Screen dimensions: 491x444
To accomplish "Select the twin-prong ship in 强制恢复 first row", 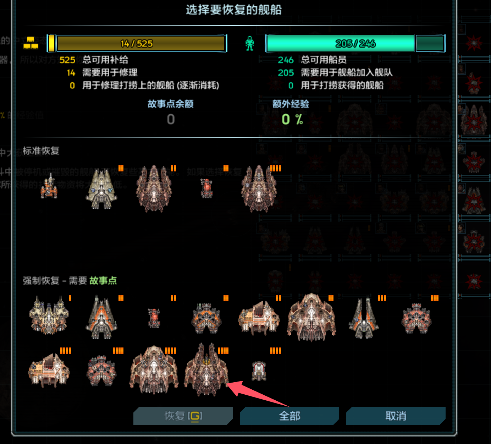I will coord(364,318).
